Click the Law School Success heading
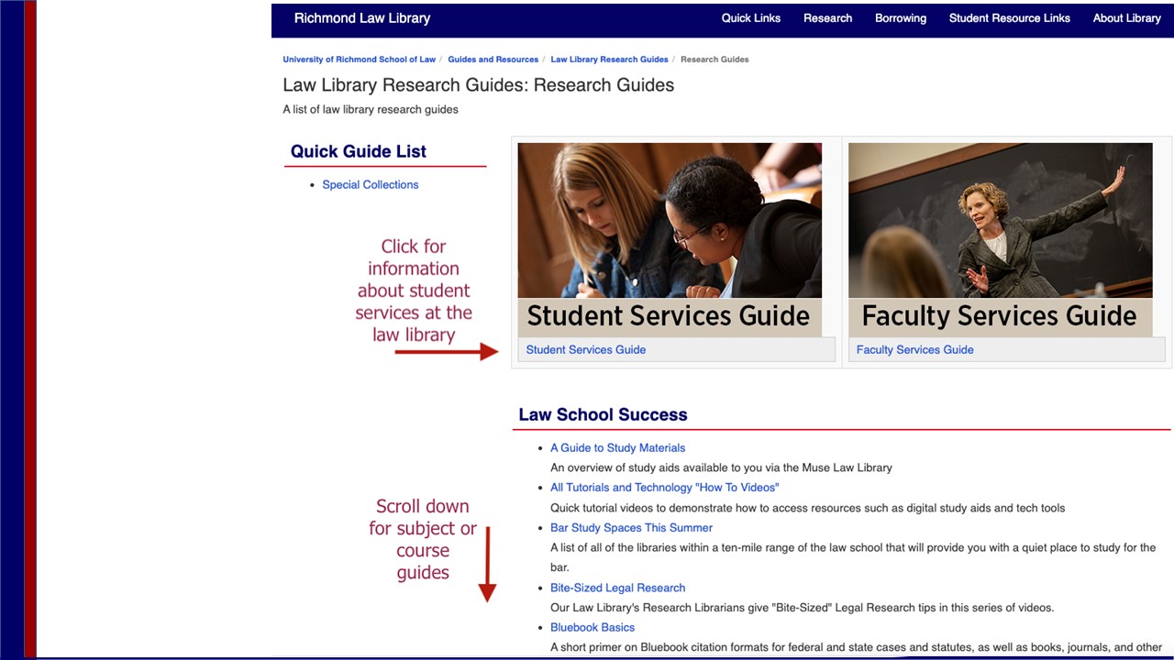This screenshot has height=660, width=1174. coord(603,414)
